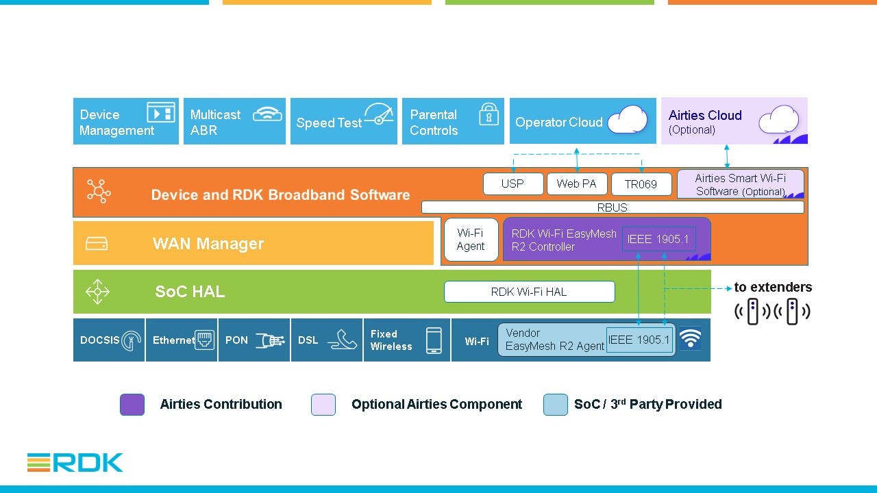
Task: Click the DSL telephone handset icon
Action: (342, 340)
